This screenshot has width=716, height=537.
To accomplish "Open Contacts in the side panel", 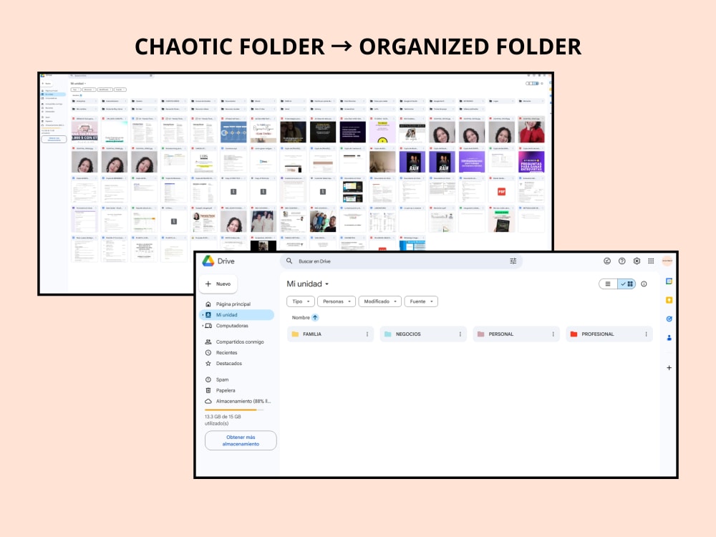I will [669, 337].
